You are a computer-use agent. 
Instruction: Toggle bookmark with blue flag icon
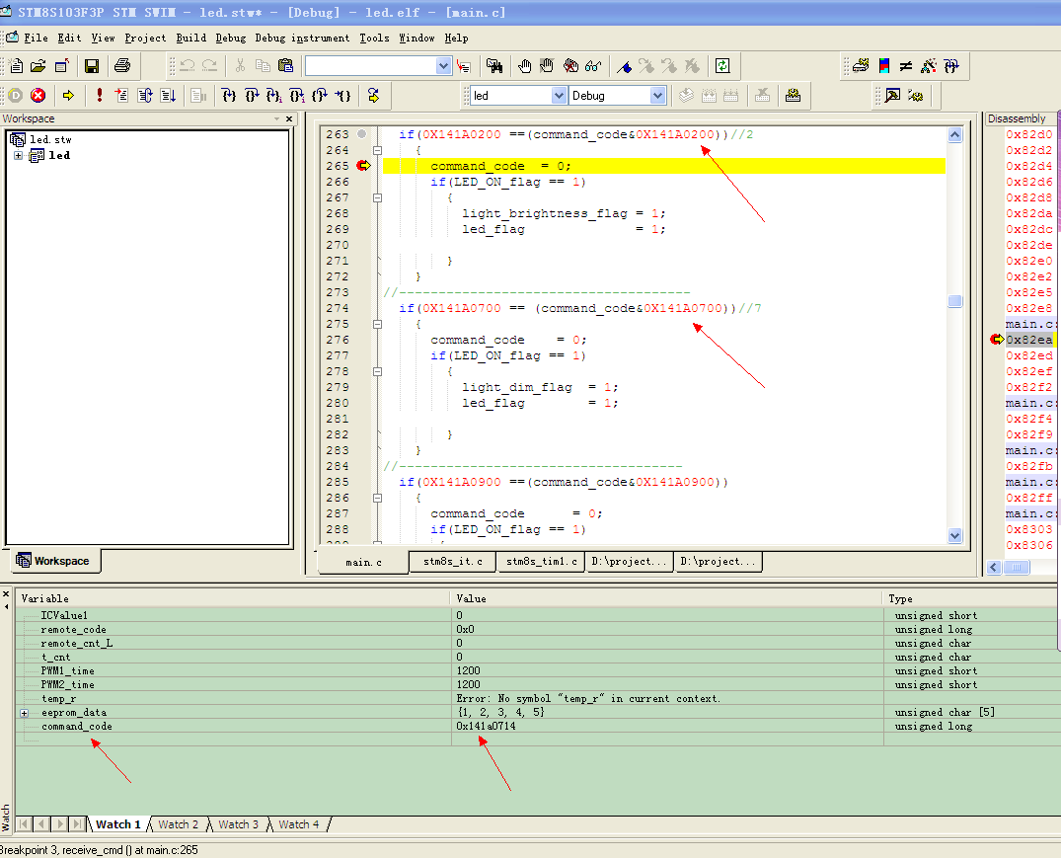point(625,65)
